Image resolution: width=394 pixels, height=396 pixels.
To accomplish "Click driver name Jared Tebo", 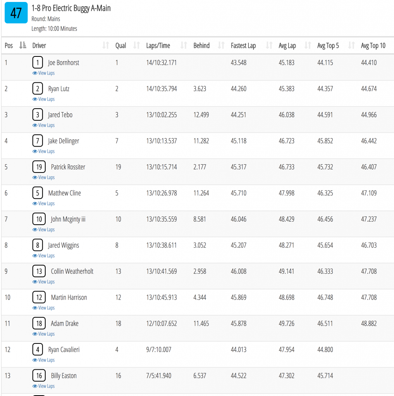I will tap(60, 115).
